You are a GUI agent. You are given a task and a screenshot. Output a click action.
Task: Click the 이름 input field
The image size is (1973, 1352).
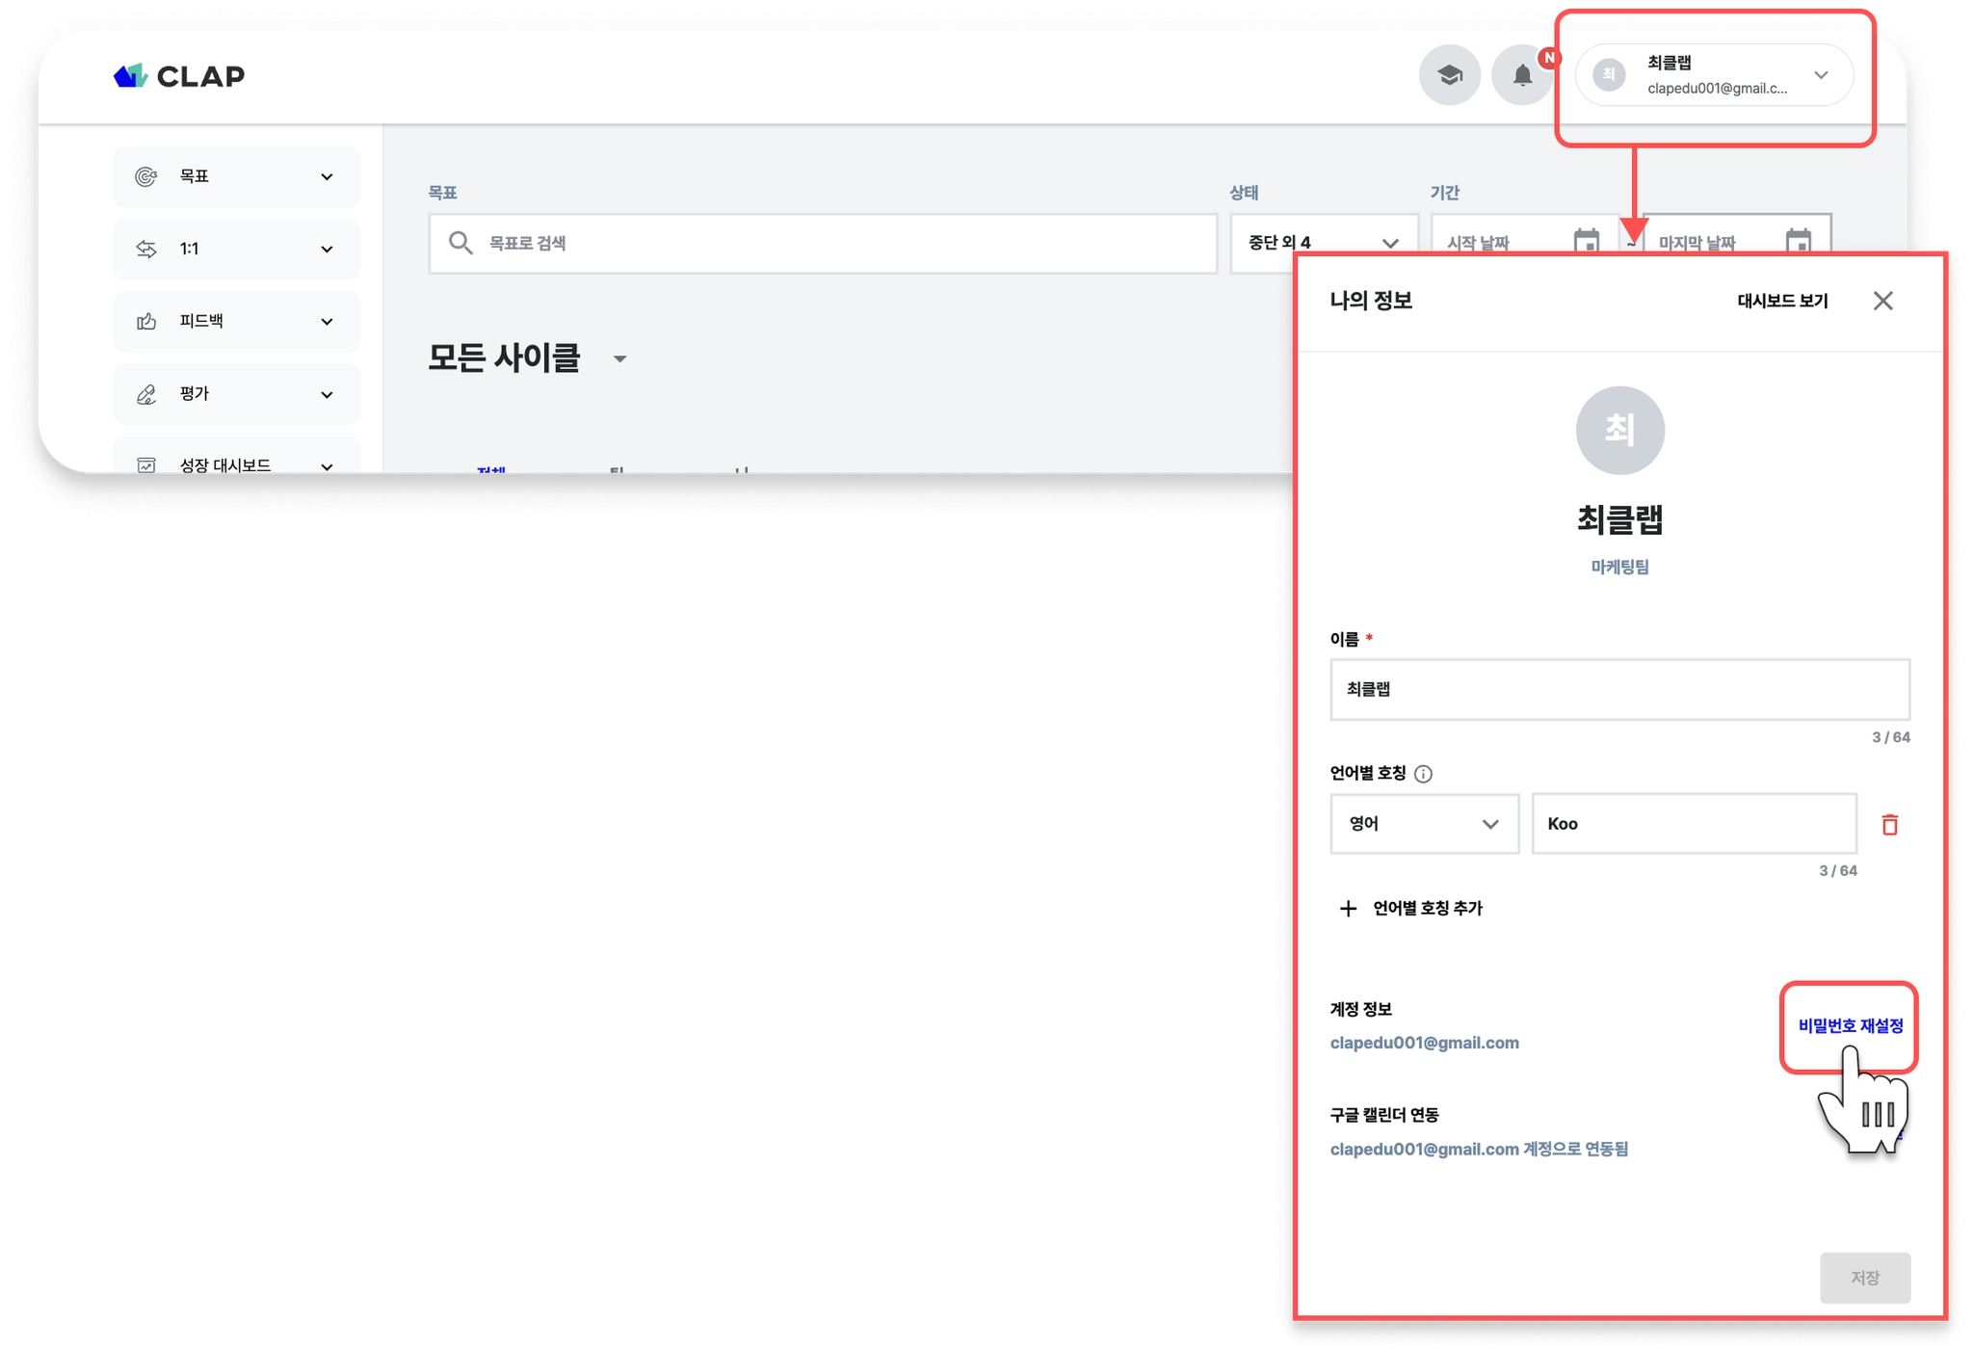tap(1619, 689)
